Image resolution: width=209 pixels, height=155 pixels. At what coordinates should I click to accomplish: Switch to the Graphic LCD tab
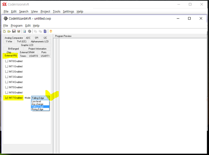tap(27, 45)
